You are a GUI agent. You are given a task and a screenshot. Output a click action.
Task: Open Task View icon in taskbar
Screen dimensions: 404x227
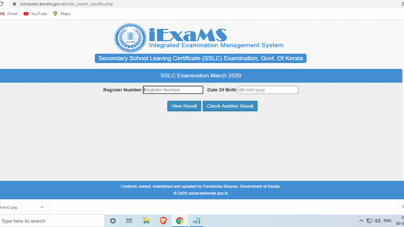129,221
